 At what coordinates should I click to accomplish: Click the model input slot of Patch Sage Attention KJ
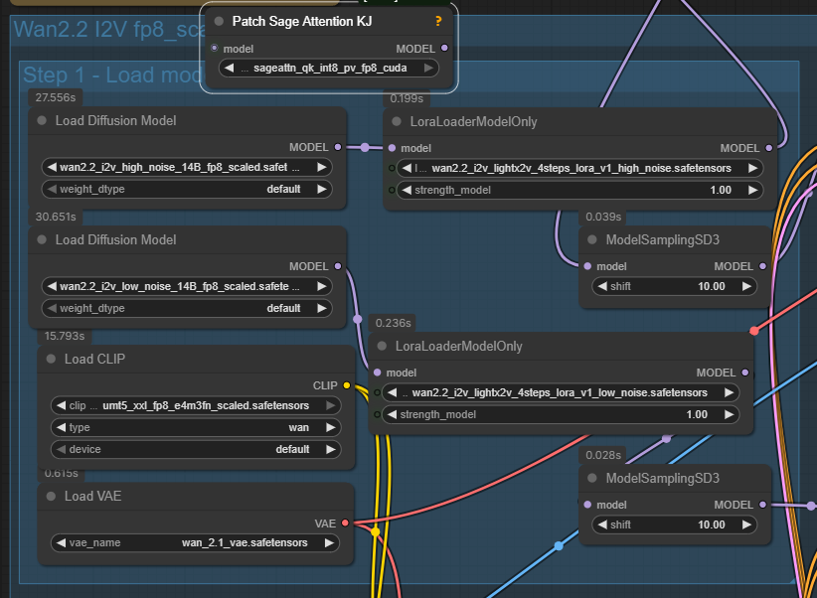click(214, 48)
